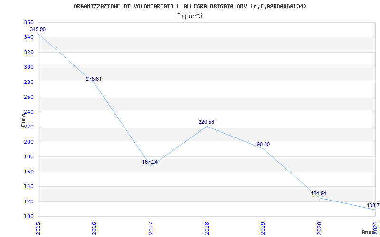Click the 2015 x-axis label
Screen dimensions: 380x237
coord(38,228)
